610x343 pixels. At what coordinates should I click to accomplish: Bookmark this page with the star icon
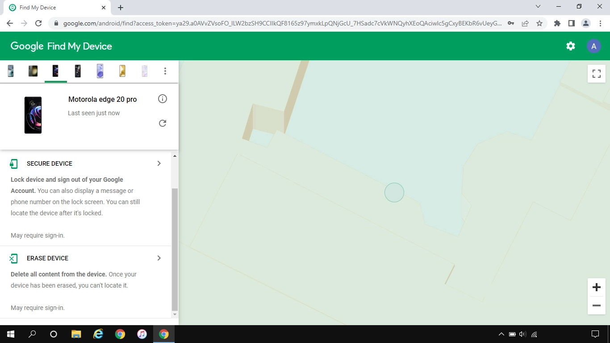539,23
